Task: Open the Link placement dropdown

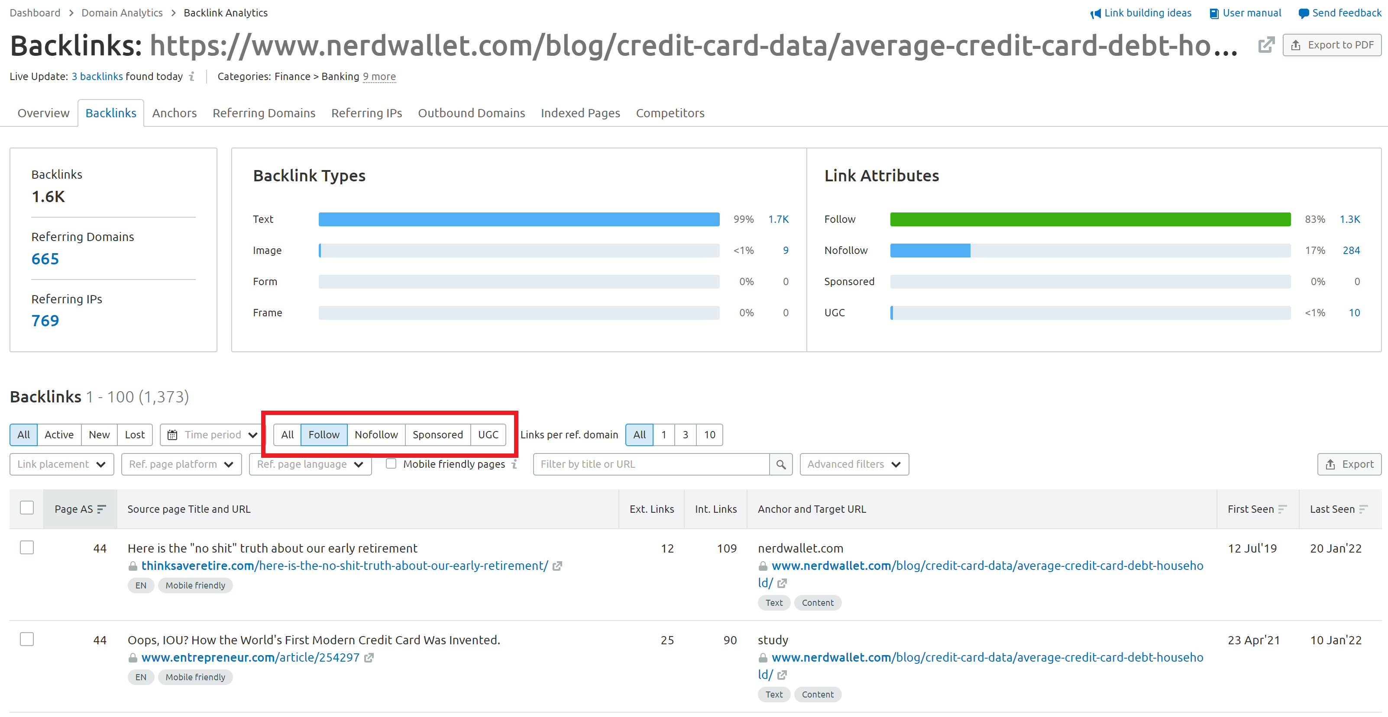Action: pyautogui.click(x=61, y=464)
